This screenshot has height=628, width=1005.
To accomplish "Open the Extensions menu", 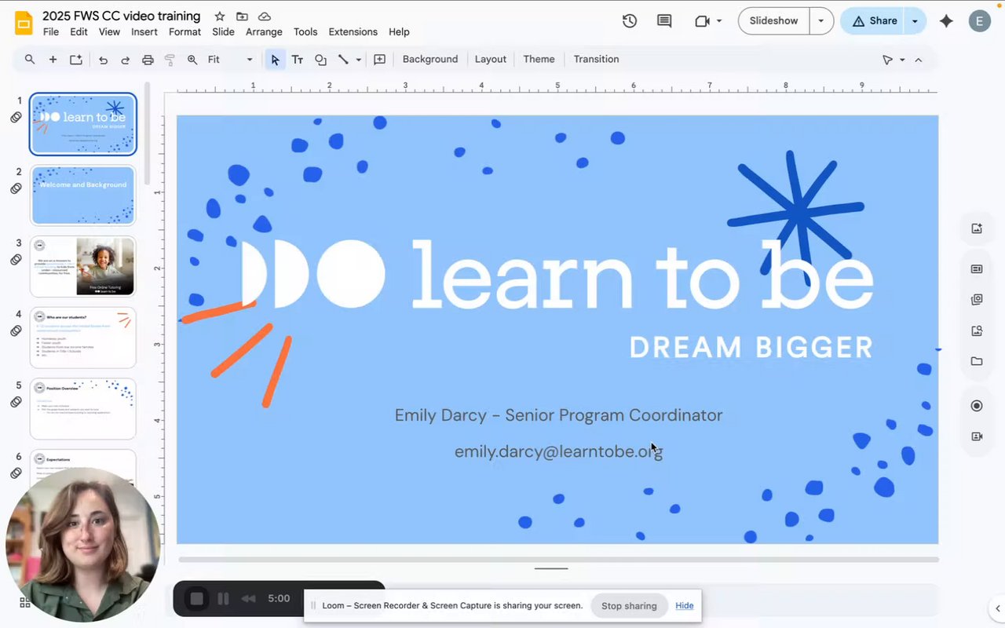I will pyautogui.click(x=353, y=32).
